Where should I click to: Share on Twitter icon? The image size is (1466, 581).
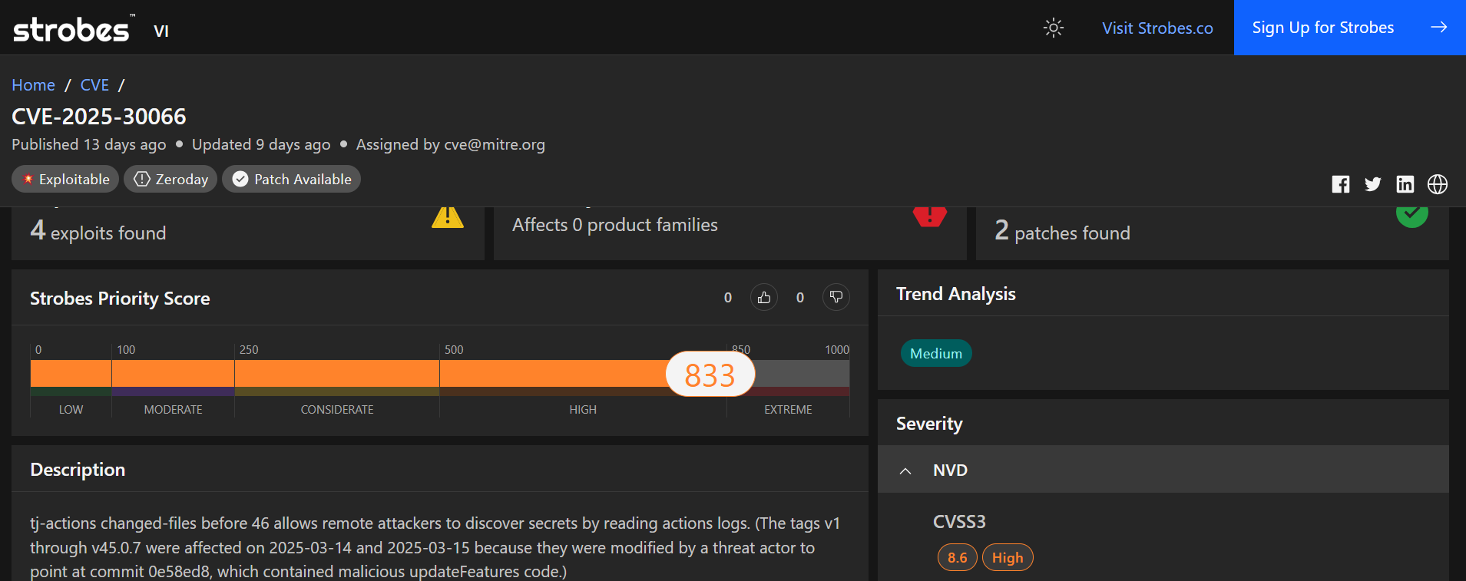(x=1373, y=184)
